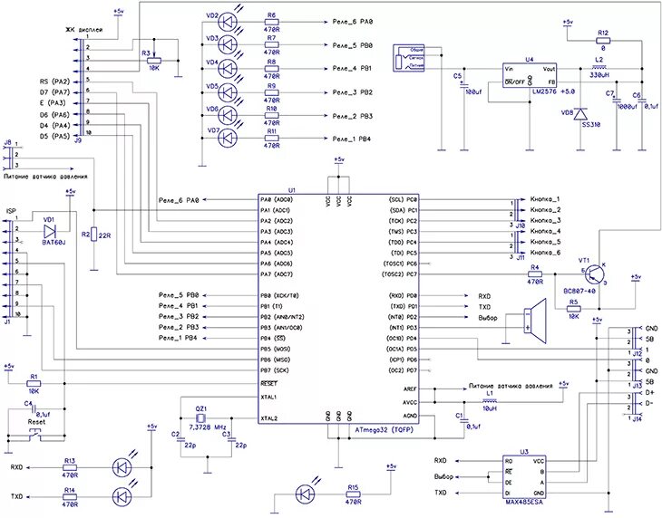Click the '(SCL) PC0' pin label
662x518 pixels.
(x=403, y=199)
